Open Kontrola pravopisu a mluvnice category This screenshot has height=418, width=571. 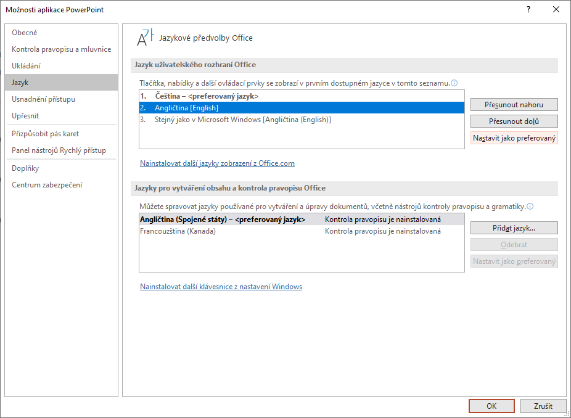[x=61, y=49]
